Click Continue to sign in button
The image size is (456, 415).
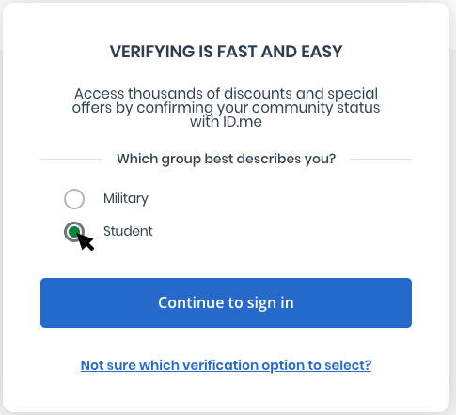point(226,302)
